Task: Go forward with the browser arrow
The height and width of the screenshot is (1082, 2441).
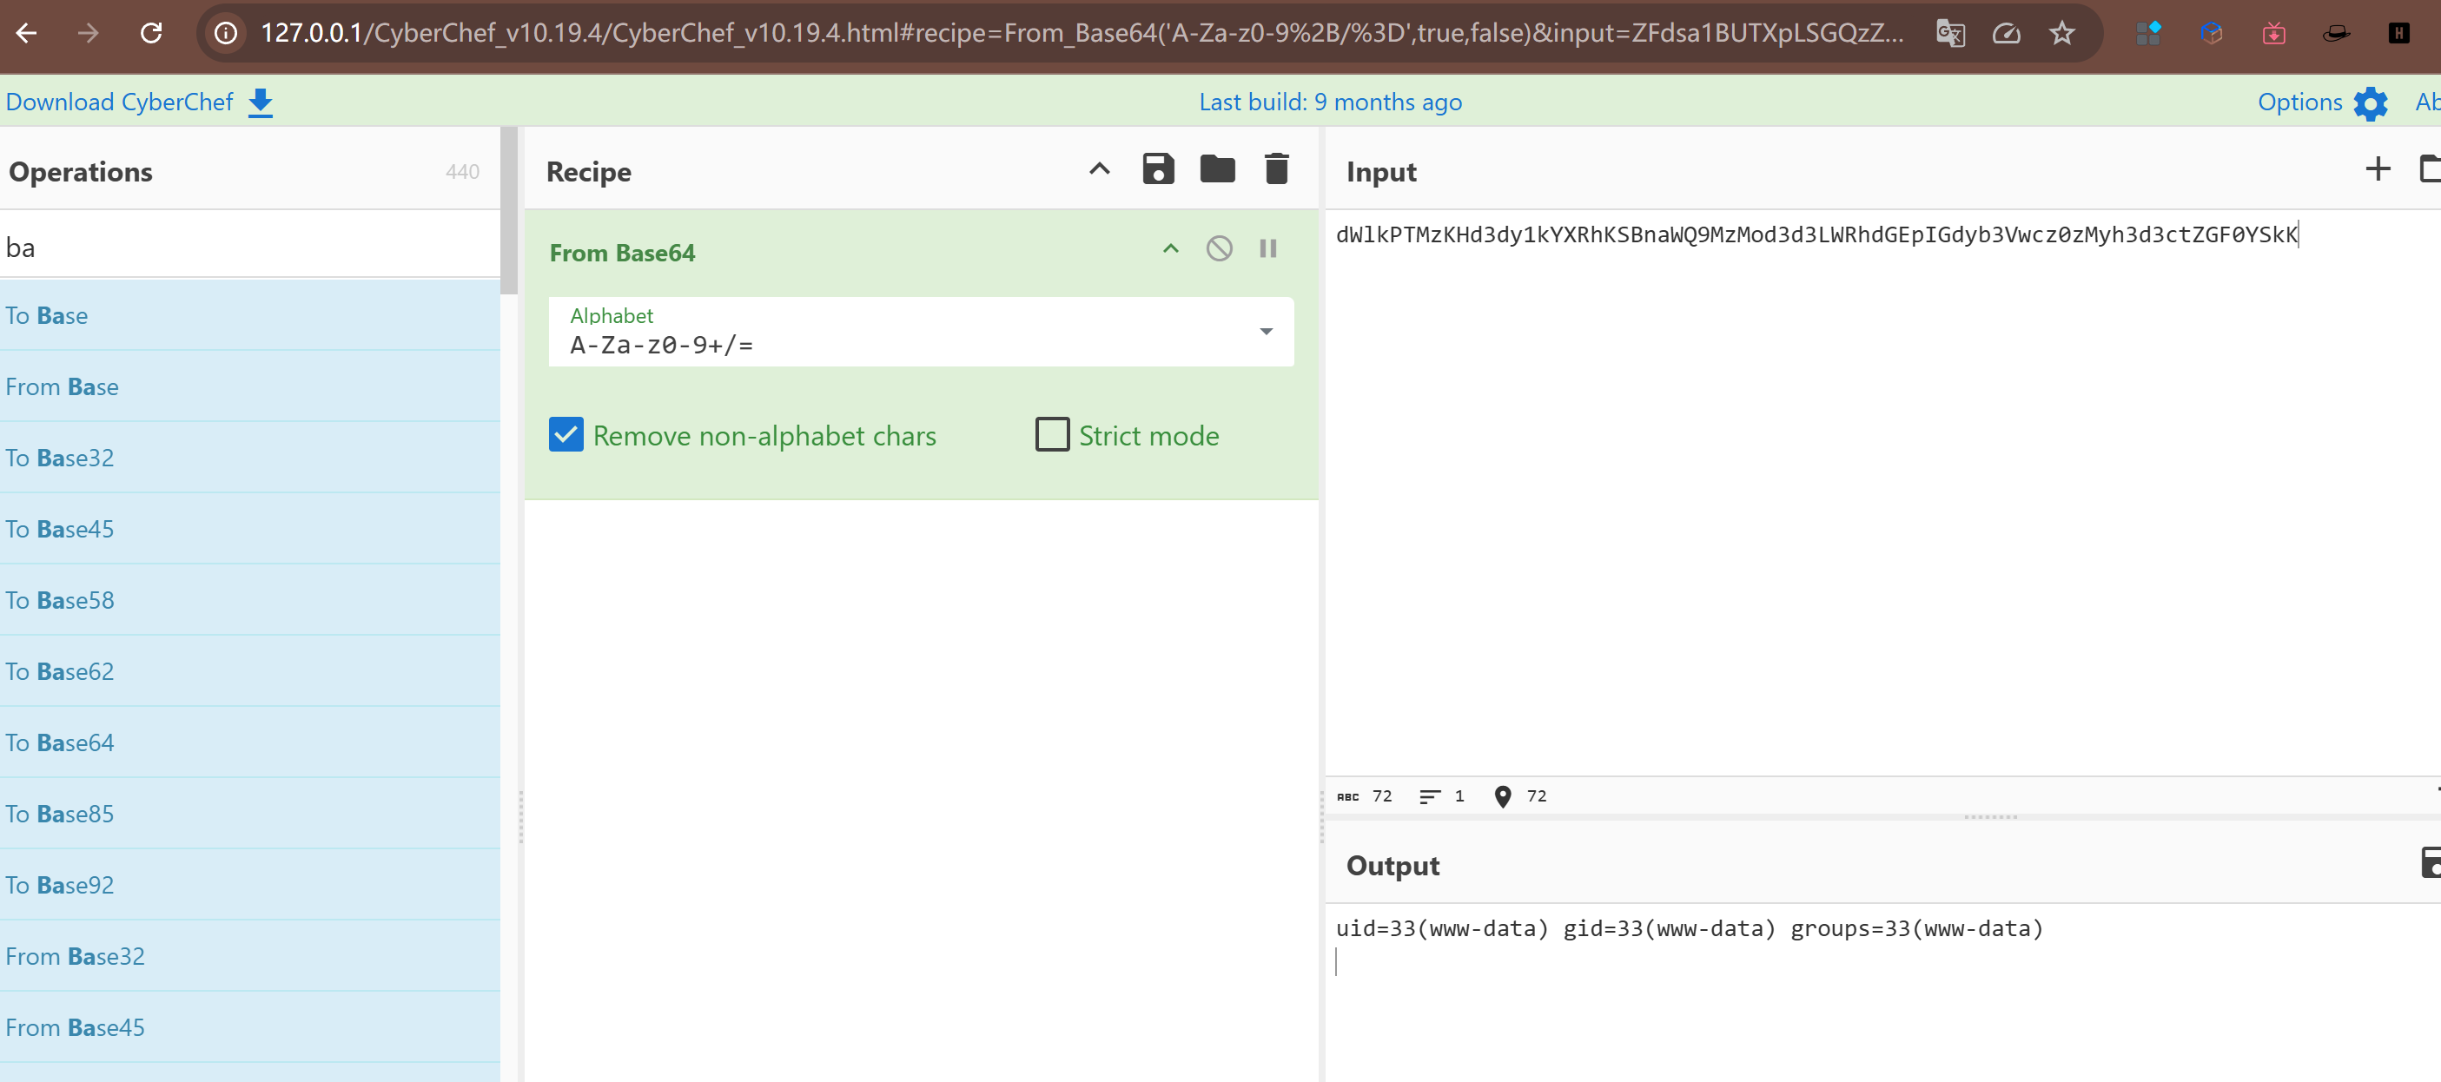Action: pos(88,33)
